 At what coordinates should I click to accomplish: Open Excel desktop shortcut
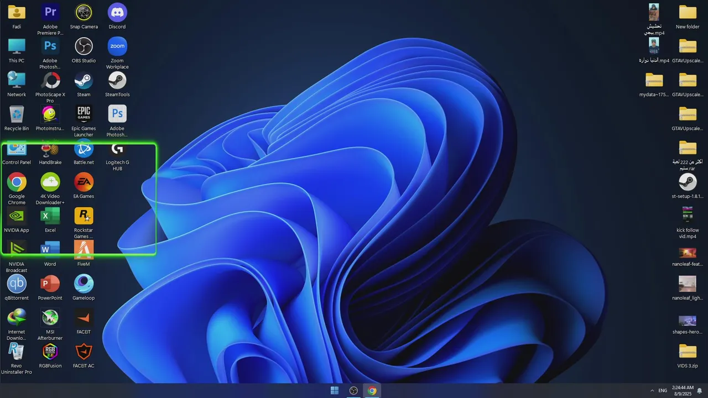(x=50, y=216)
